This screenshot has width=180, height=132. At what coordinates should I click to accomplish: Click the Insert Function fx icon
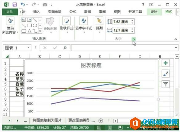pos(65,48)
